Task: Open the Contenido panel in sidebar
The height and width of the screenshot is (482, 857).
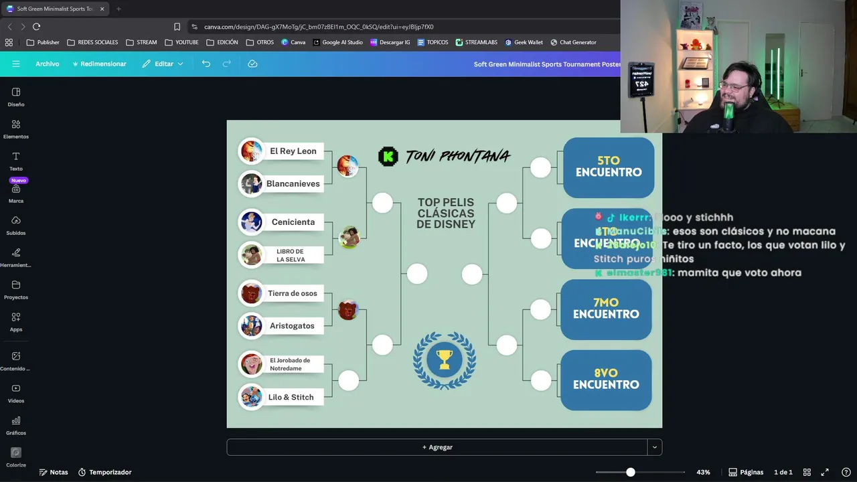Action: point(16,361)
